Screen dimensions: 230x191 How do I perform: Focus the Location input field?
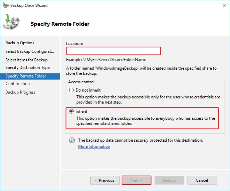[113, 51]
